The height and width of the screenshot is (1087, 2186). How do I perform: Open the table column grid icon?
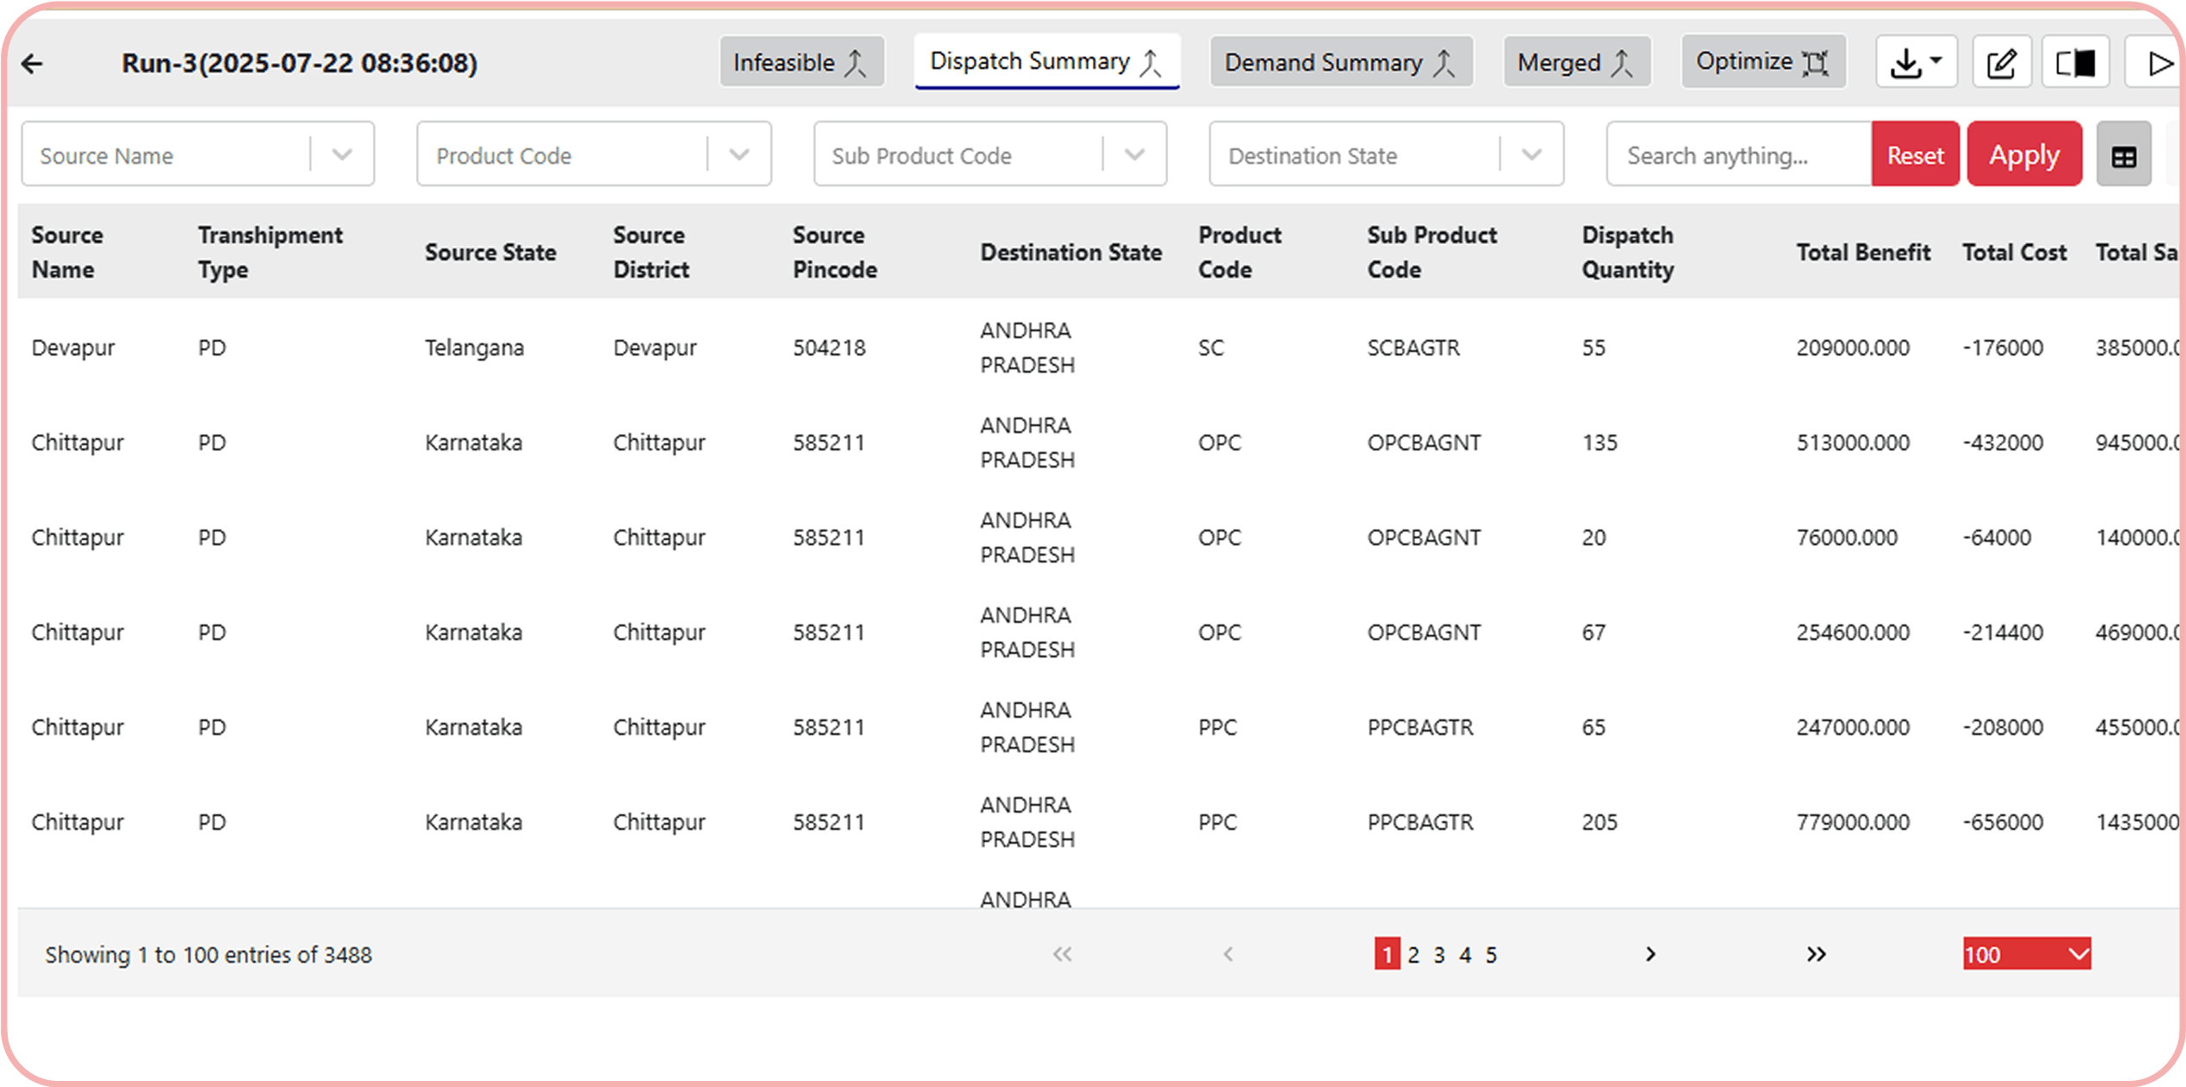(2123, 156)
